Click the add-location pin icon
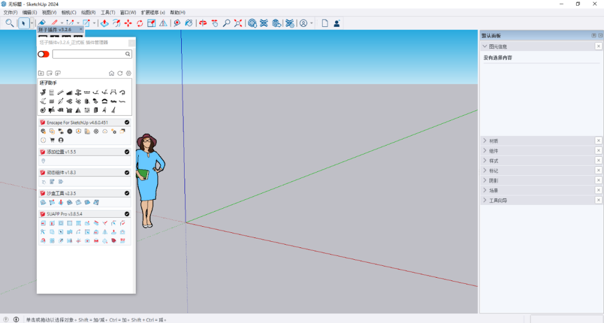This screenshot has height=323, width=604. (43, 161)
